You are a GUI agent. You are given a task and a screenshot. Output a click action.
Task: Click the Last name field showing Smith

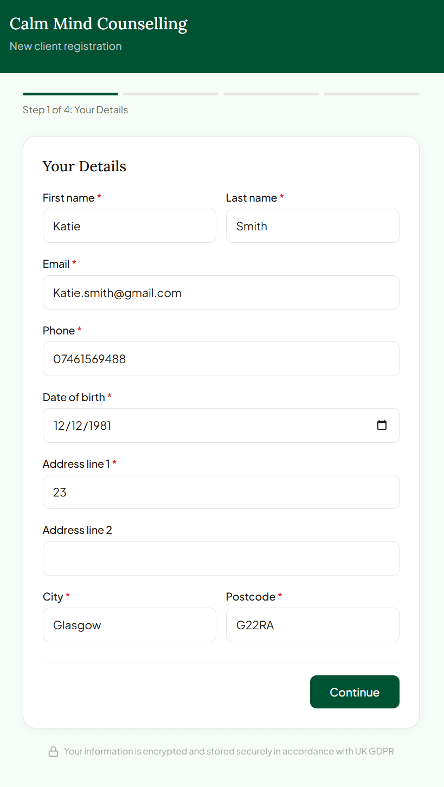[312, 225]
